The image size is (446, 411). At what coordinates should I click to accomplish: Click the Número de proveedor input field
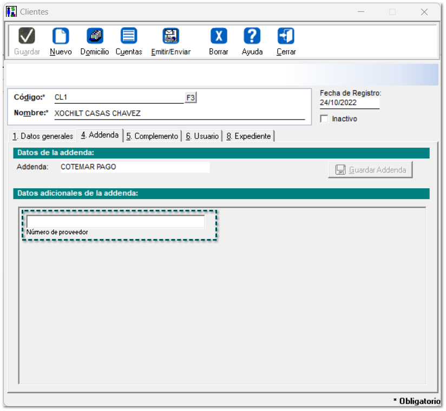pyautogui.click(x=115, y=222)
